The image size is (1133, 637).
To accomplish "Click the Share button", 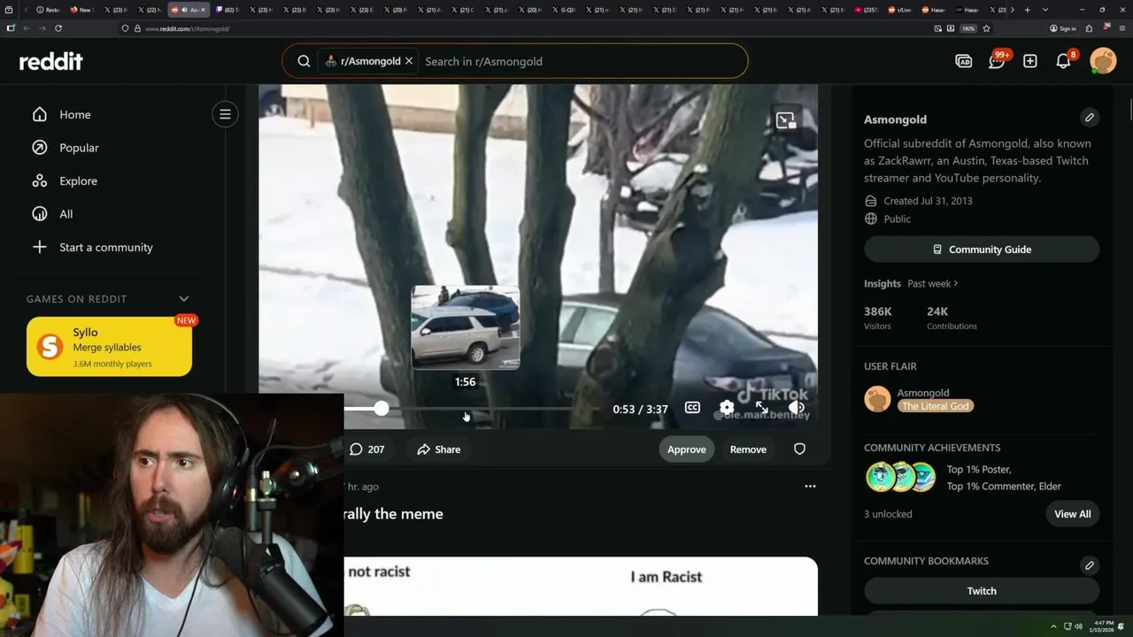I will [x=439, y=449].
